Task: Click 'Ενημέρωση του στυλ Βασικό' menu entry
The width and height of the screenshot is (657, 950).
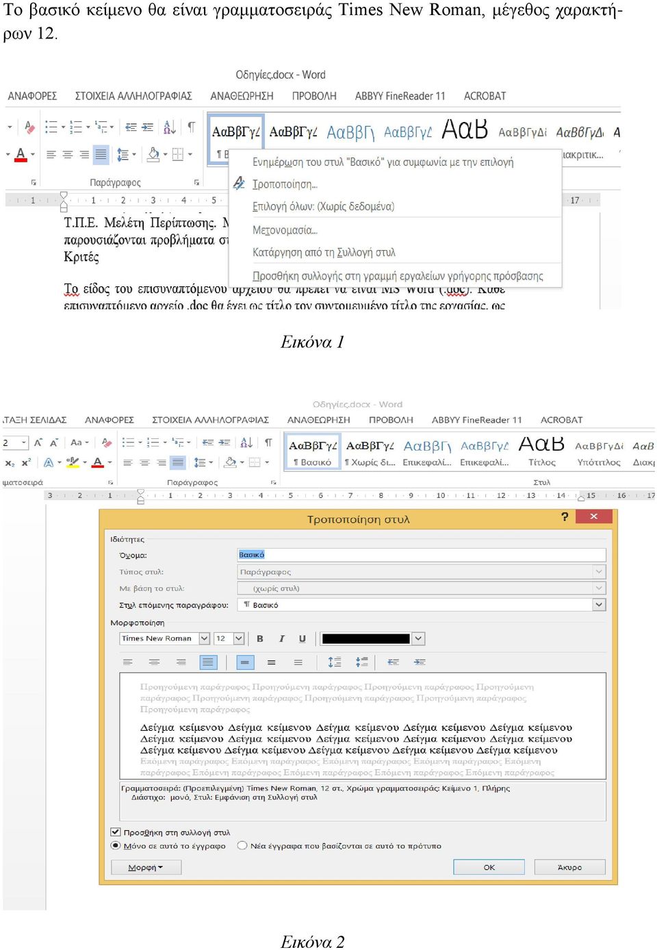Action: pyautogui.click(x=383, y=162)
